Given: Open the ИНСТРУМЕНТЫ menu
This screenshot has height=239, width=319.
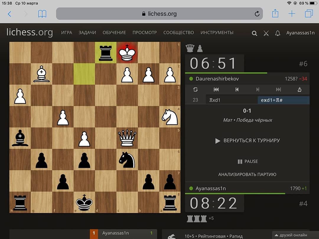Looking at the screenshot, I should (217, 33).
